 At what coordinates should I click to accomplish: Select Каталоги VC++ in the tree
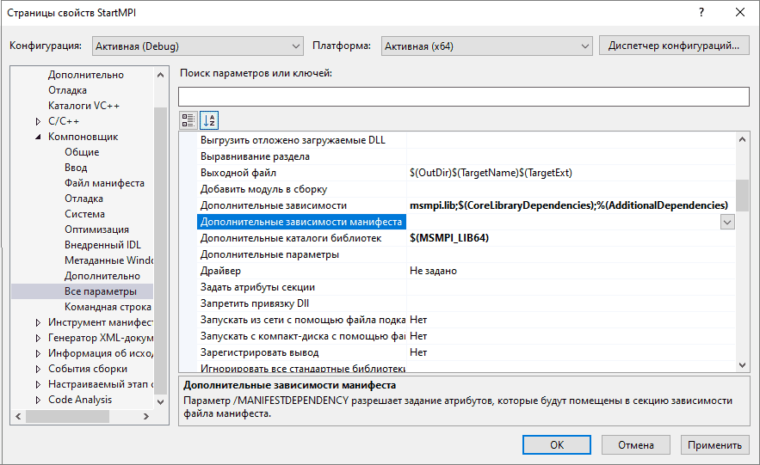click(x=83, y=106)
